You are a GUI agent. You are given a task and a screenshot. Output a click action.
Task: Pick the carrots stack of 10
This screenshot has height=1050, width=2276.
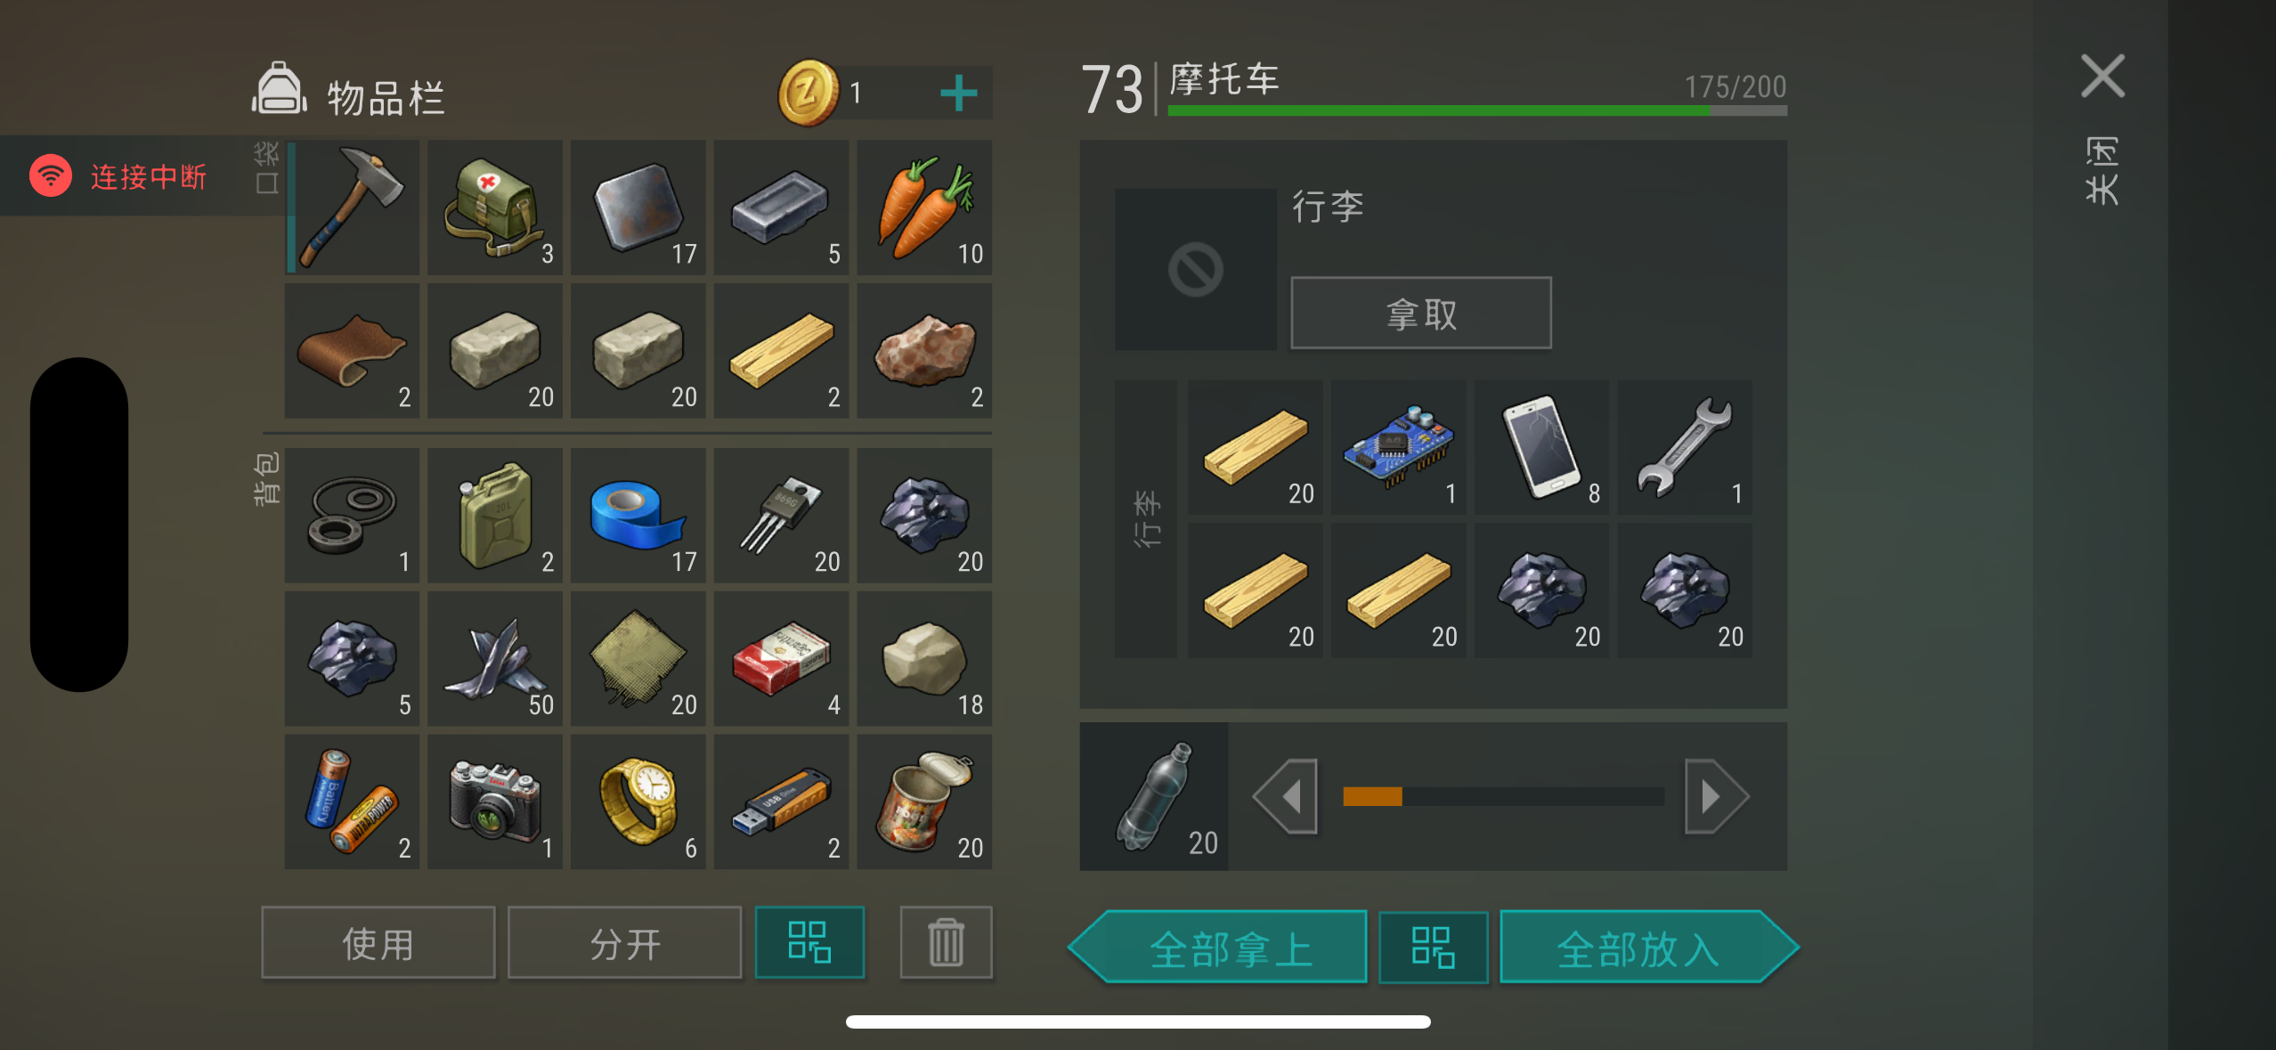pos(924,207)
